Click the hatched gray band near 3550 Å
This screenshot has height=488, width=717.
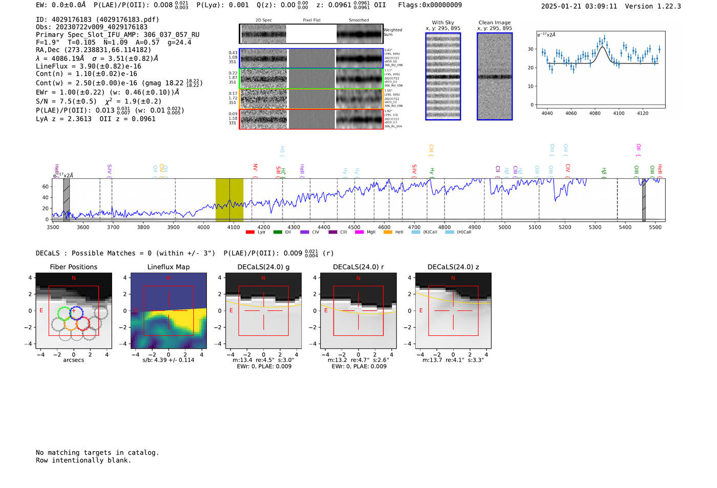[66, 200]
